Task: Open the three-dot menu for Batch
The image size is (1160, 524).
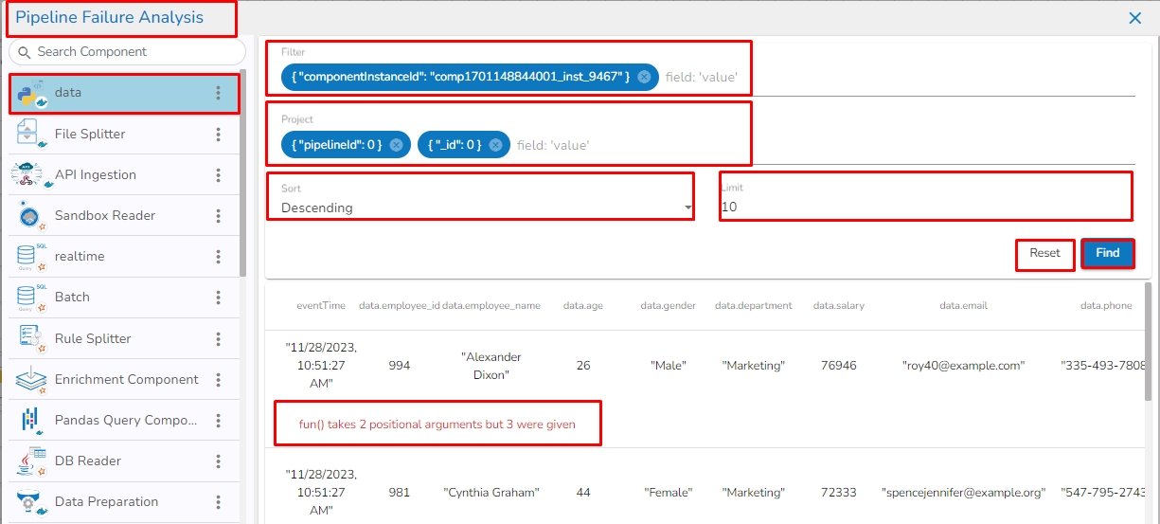Action: 218,298
